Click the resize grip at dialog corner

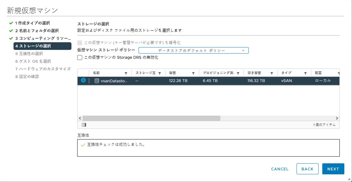tap(348, 178)
